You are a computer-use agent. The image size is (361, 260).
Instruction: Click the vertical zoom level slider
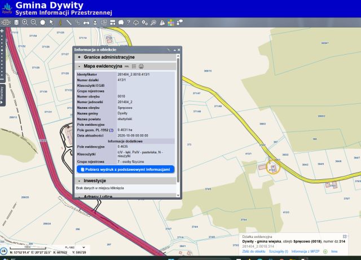point(2,55)
